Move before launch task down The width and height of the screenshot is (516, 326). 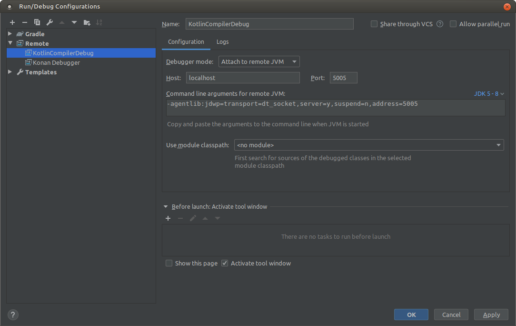218,218
